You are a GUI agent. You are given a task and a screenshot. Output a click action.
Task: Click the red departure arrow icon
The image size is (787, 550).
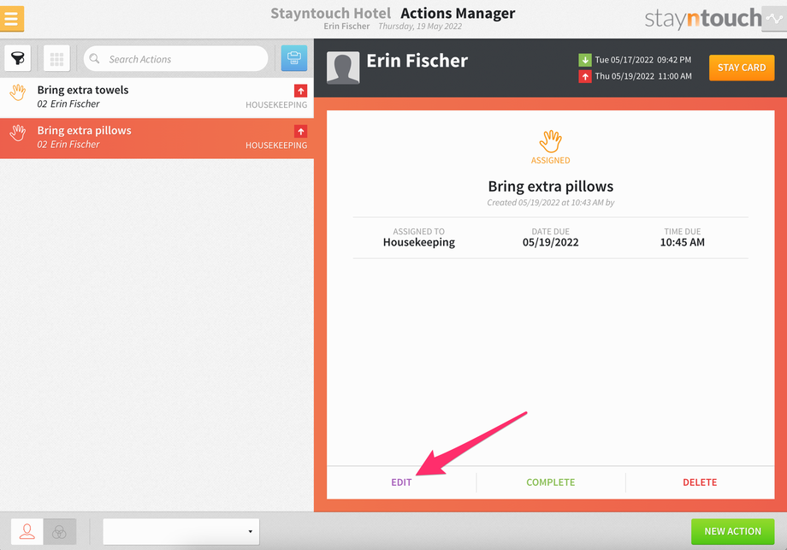coord(585,76)
